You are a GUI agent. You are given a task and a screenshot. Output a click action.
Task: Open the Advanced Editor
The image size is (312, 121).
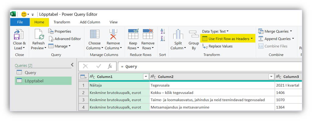[65, 39]
